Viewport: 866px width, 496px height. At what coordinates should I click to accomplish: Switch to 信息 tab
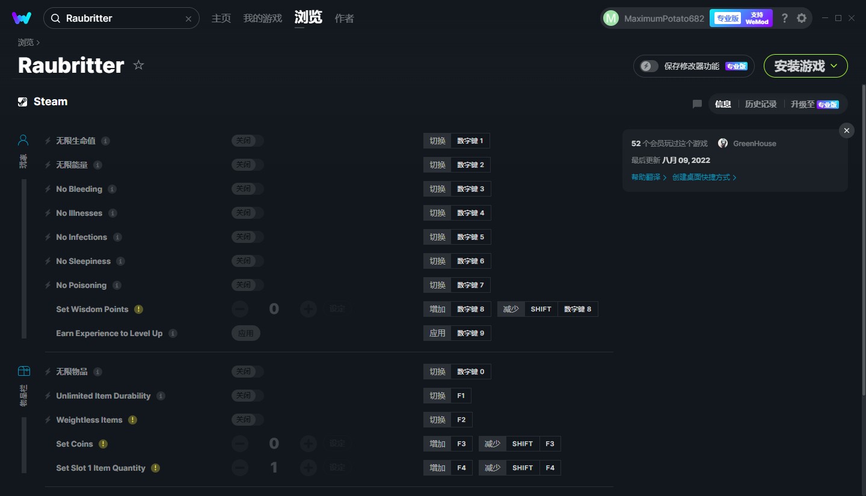tap(723, 104)
